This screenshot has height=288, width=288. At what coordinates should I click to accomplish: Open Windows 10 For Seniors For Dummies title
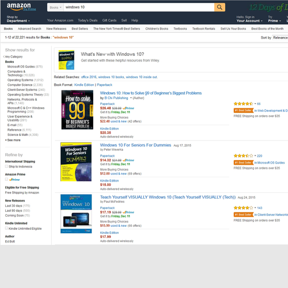[x=135, y=145]
